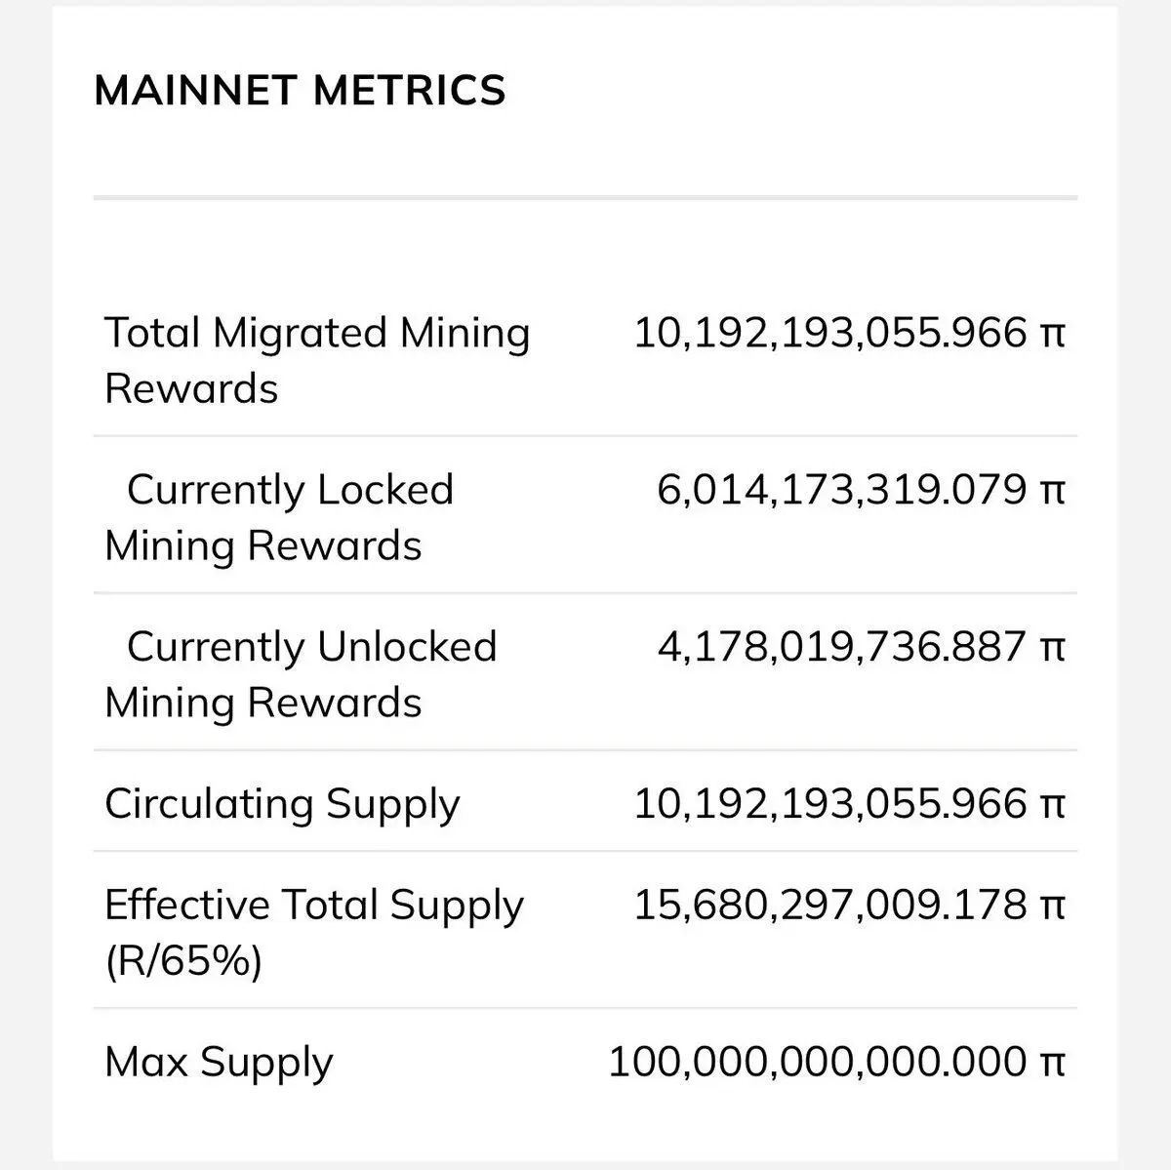Select Currently Unlocked Mining Rewards label
Screen dimensions: 1171x1170
[301, 674]
